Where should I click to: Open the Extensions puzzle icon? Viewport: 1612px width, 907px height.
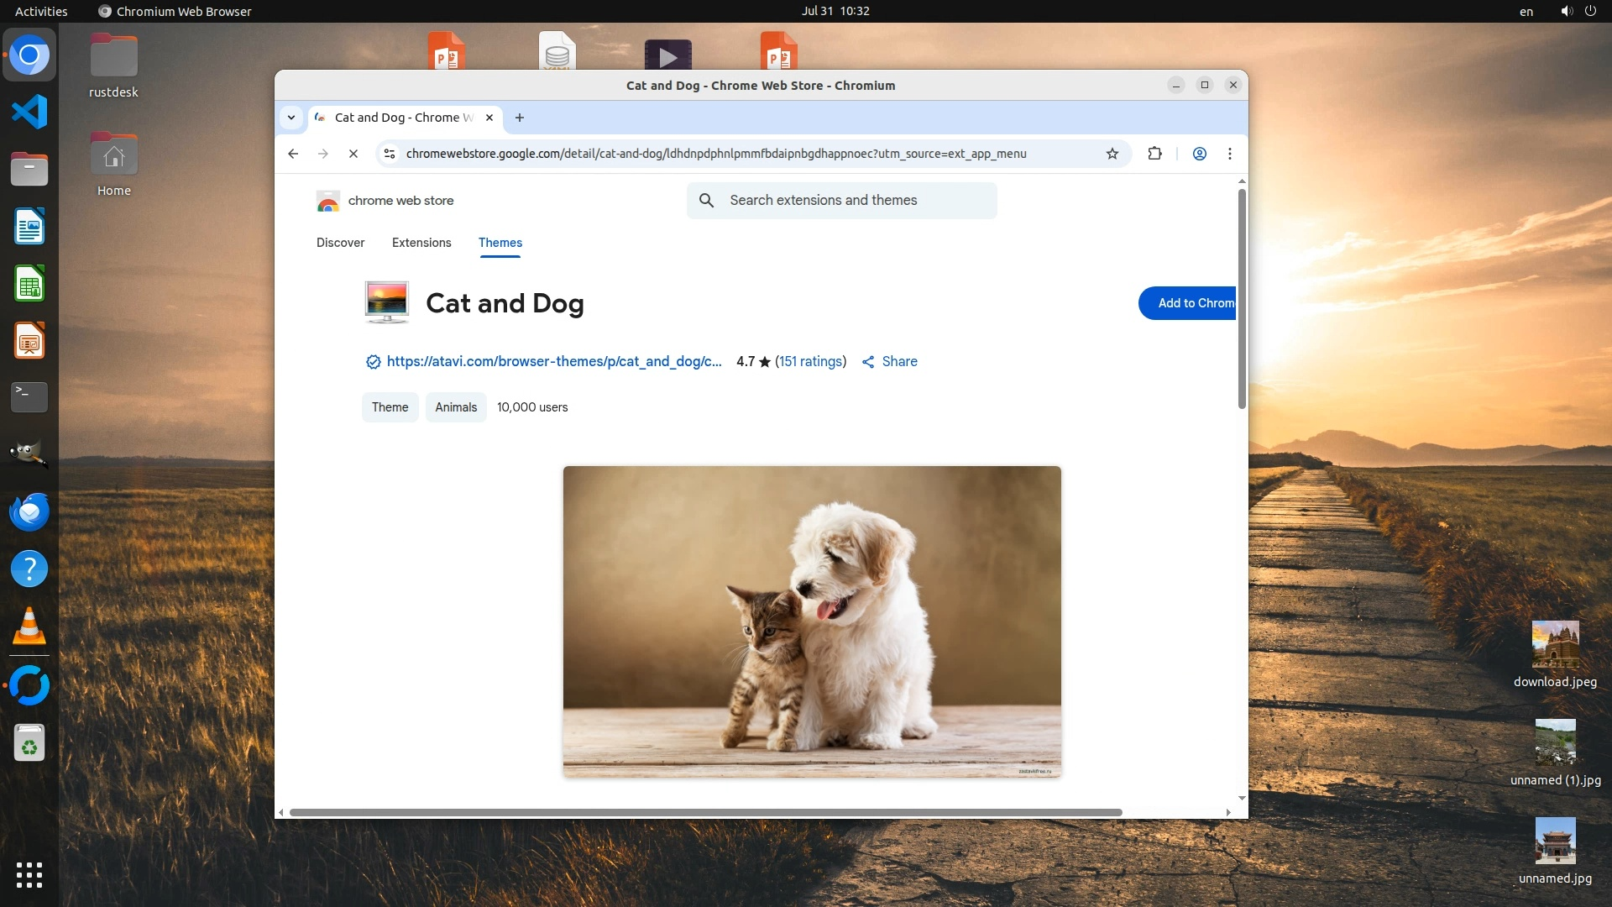point(1154,154)
